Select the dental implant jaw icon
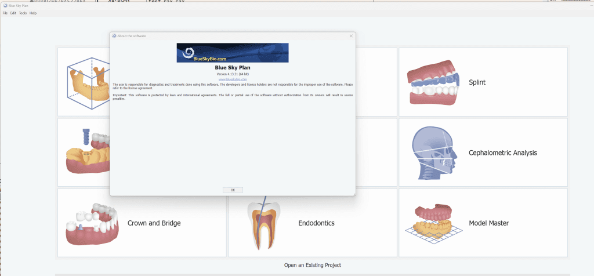 point(87,152)
